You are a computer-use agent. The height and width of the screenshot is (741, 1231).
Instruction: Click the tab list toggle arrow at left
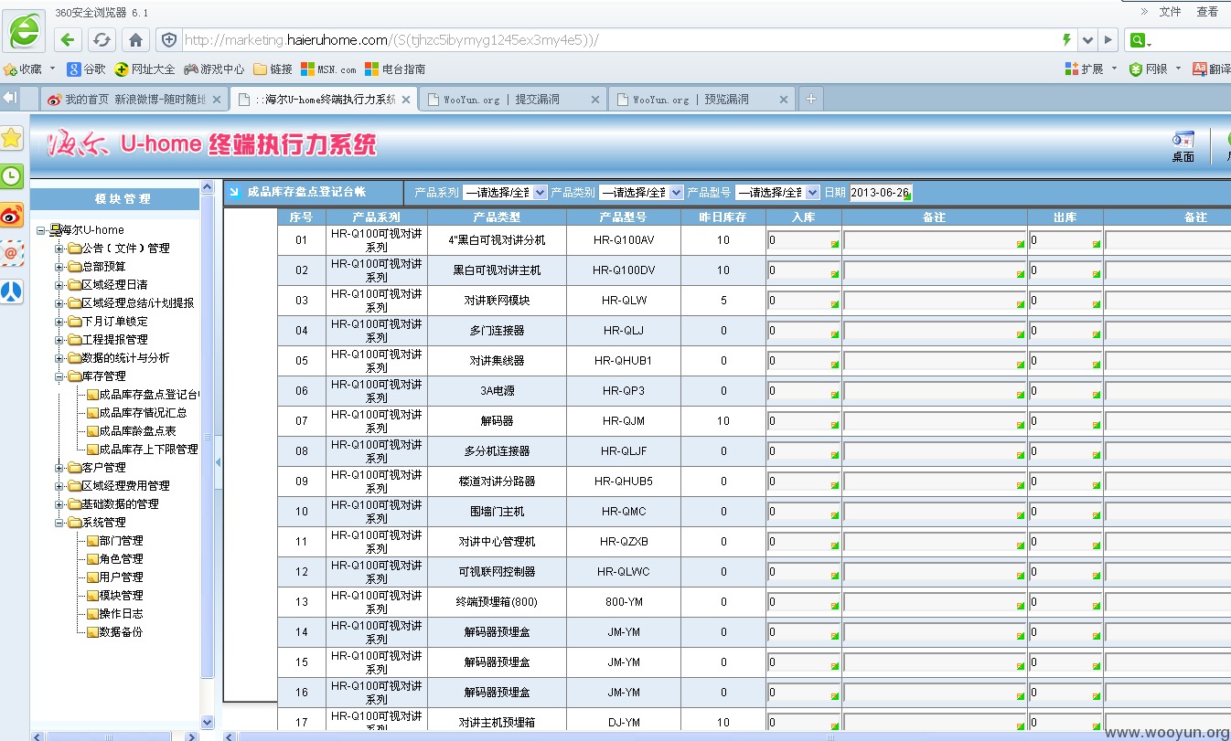pyautogui.click(x=10, y=98)
